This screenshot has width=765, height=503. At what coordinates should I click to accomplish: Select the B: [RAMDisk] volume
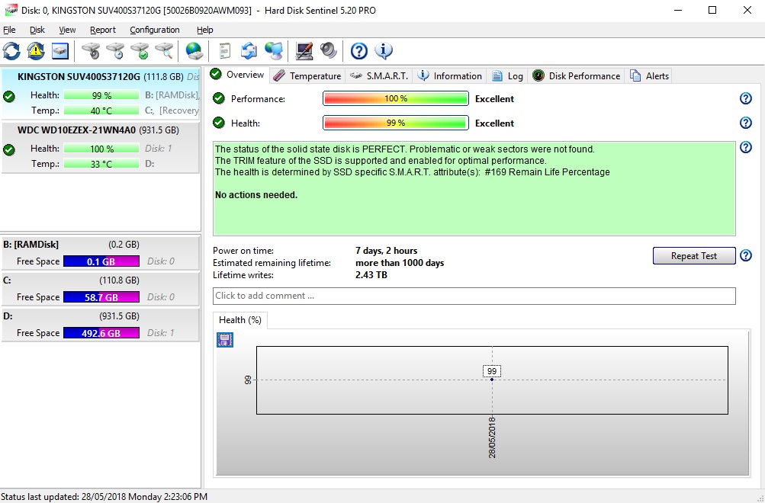(x=101, y=253)
